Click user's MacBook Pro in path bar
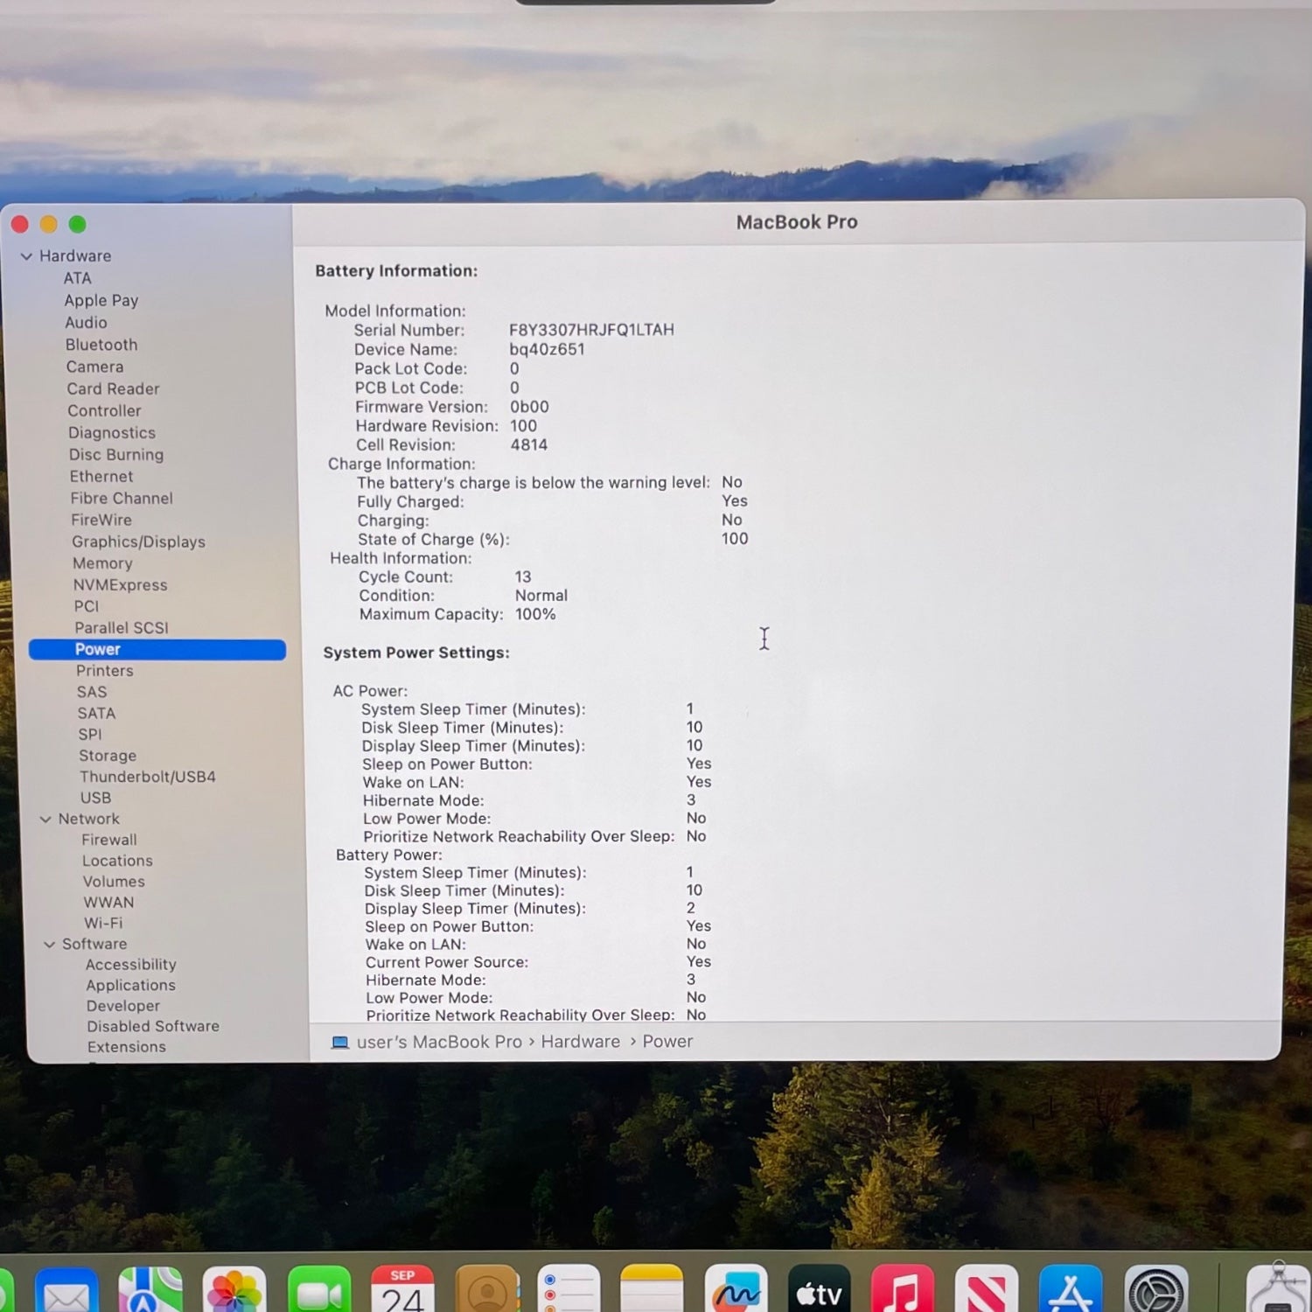Screen dimensions: 1312x1312 click(438, 1042)
